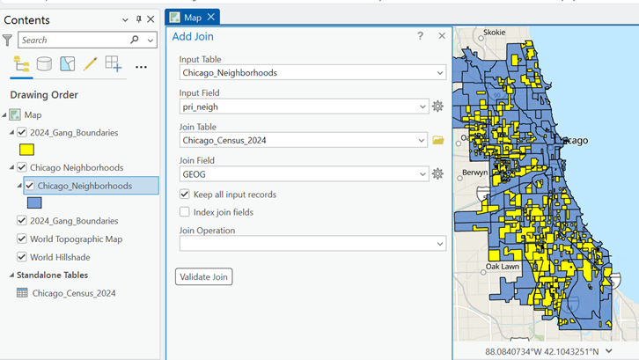Toggle visibility of World Topographic Map layer
Viewport: 639px width, 360px height.
[22, 239]
